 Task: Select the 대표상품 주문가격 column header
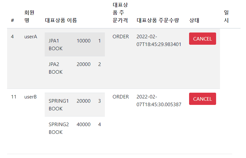tap(120, 13)
